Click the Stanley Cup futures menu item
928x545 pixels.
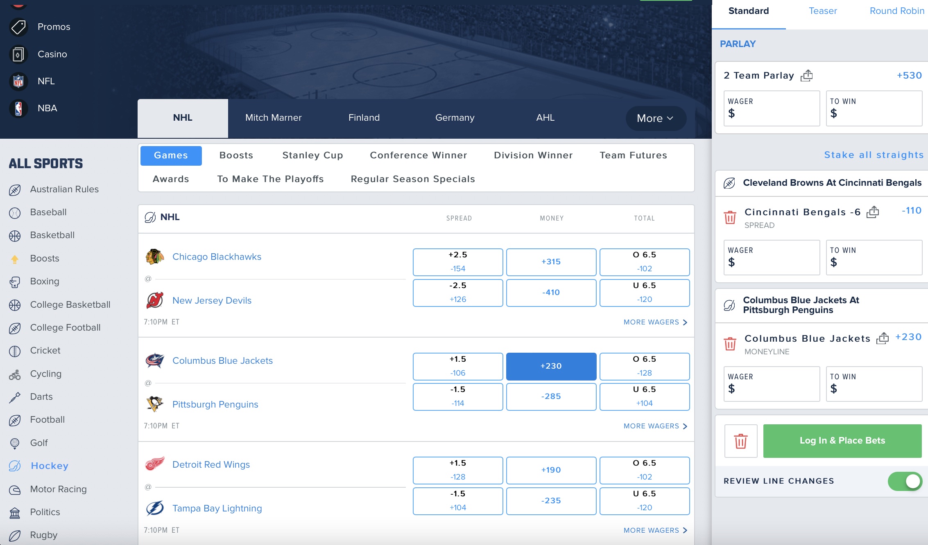[x=313, y=155]
